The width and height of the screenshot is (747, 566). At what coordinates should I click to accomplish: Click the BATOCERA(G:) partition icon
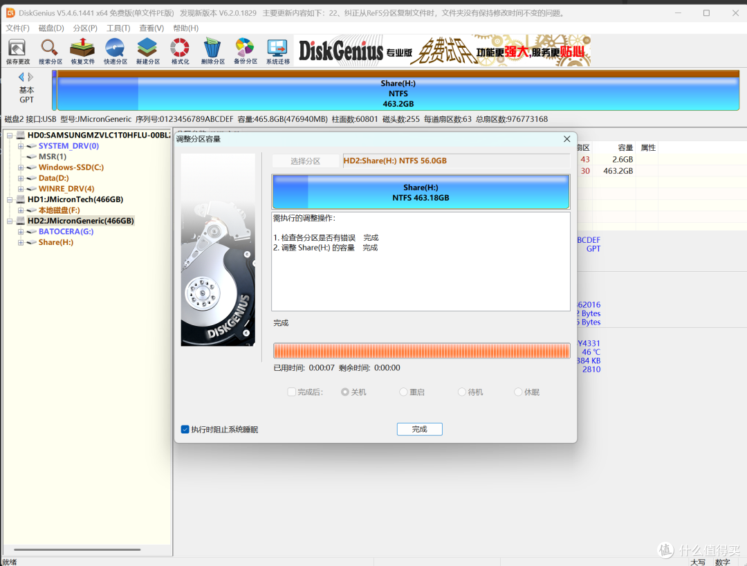(32, 232)
